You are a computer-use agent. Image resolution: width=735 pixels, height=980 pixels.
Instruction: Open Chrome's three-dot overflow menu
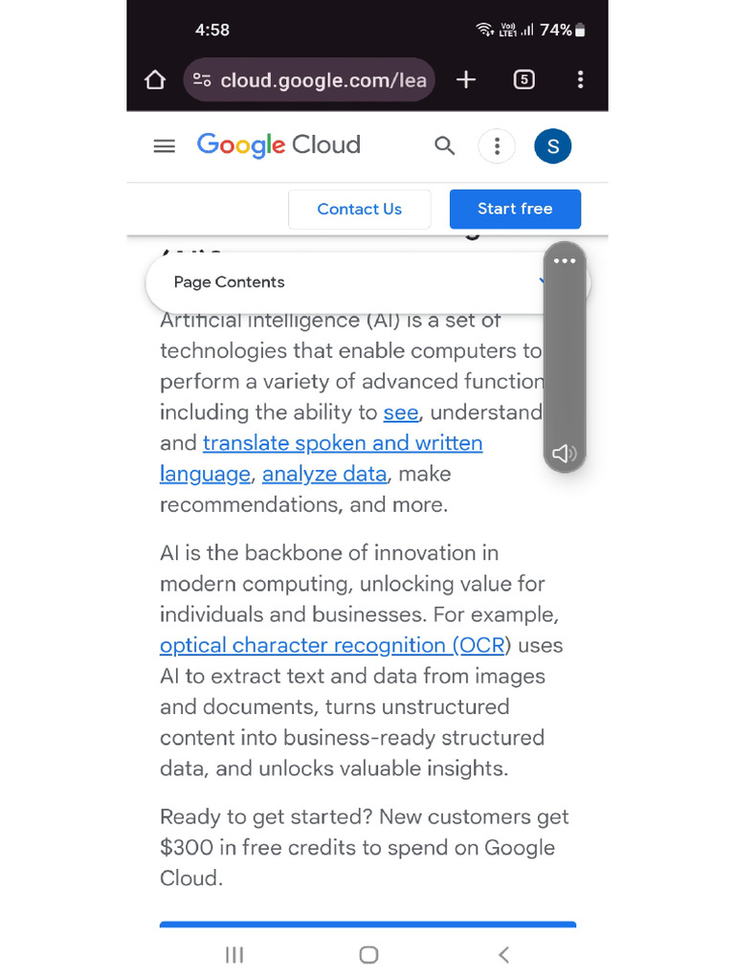580,80
